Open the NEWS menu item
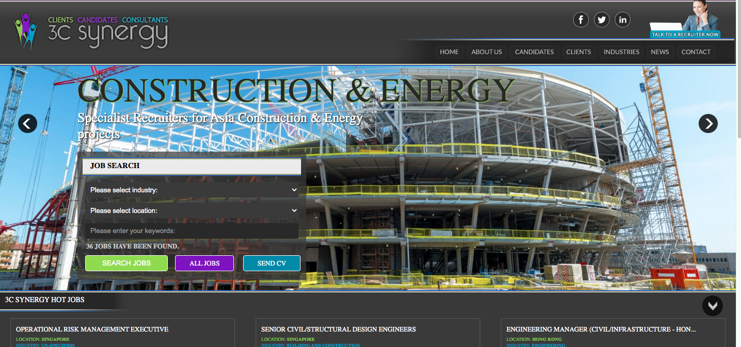 (660, 52)
